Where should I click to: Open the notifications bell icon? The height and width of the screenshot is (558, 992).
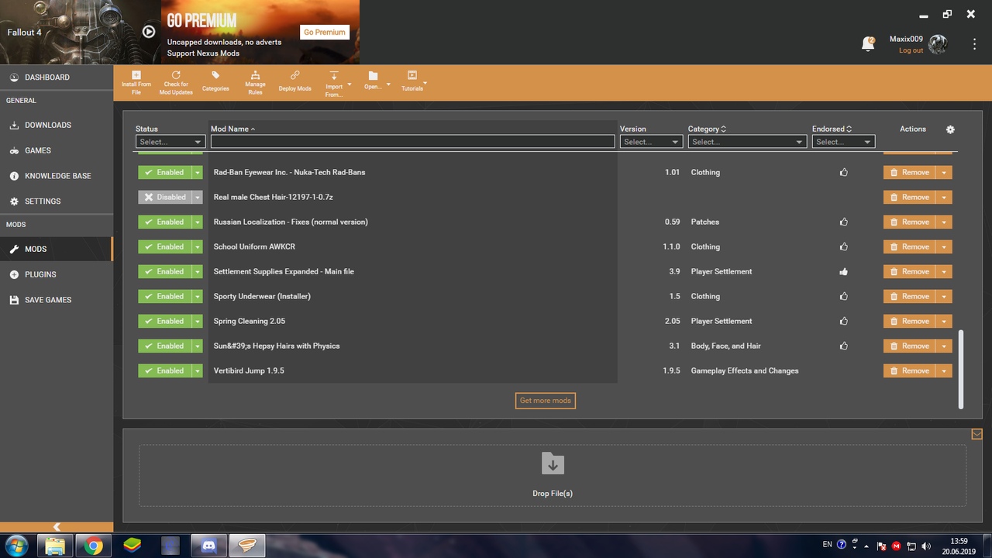[868, 44]
